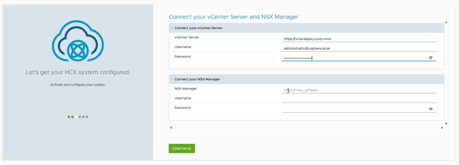Select the second green progress dot

tap(72, 117)
